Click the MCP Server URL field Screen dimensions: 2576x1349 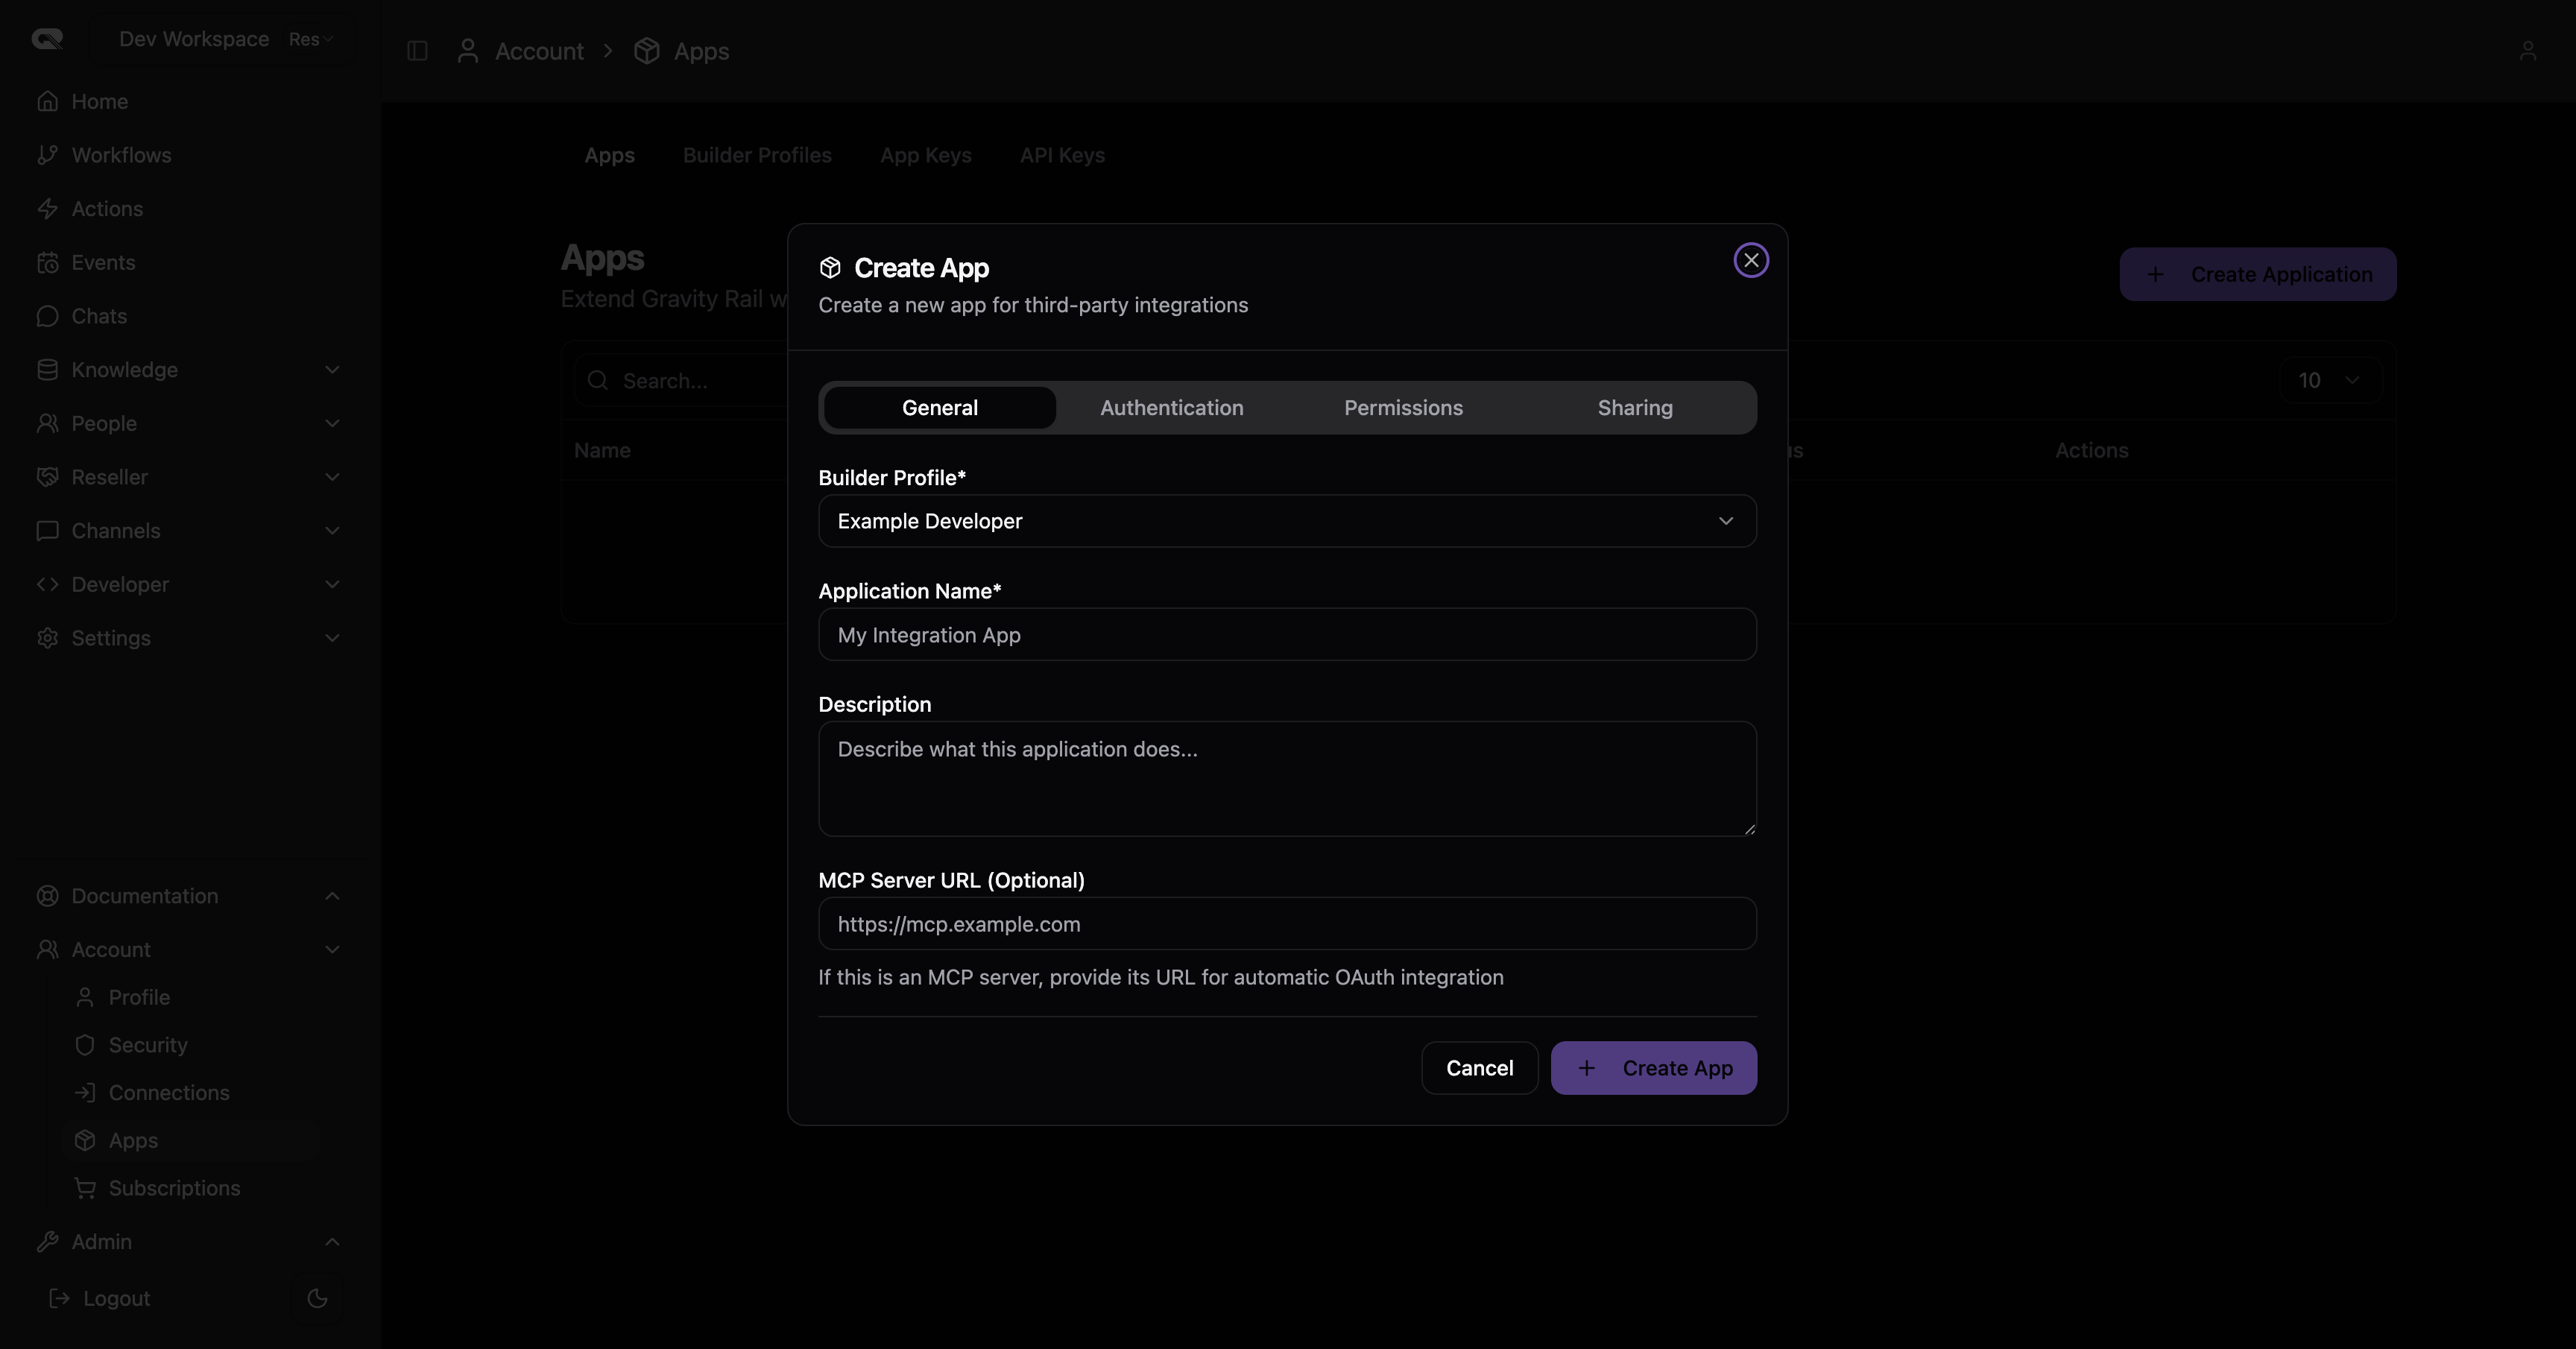coord(1287,924)
